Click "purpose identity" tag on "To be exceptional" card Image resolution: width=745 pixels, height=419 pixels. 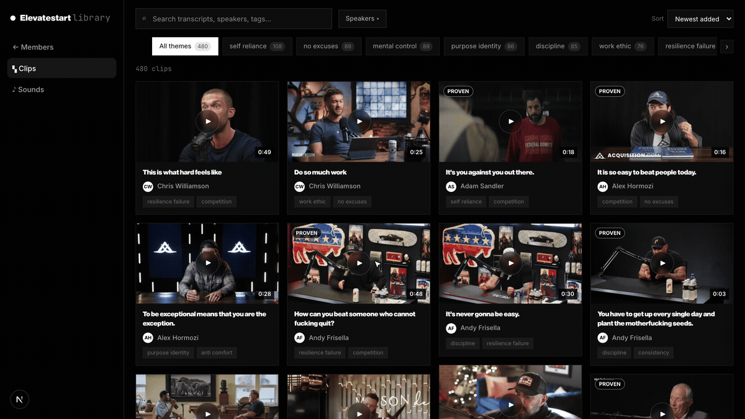168,353
